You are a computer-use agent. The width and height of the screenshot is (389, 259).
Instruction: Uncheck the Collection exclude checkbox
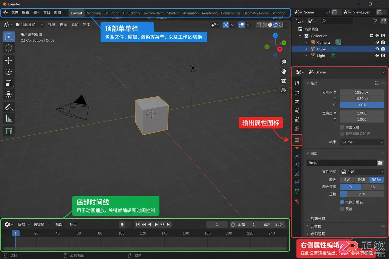372,36
